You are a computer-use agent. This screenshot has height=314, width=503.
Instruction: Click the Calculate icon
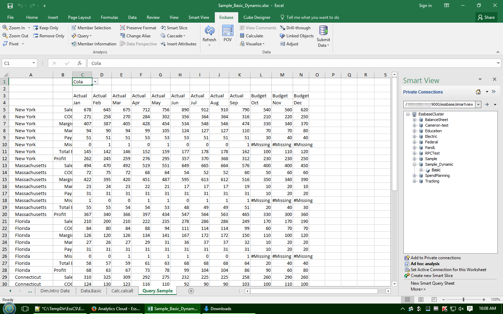click(x=242, y=36)
